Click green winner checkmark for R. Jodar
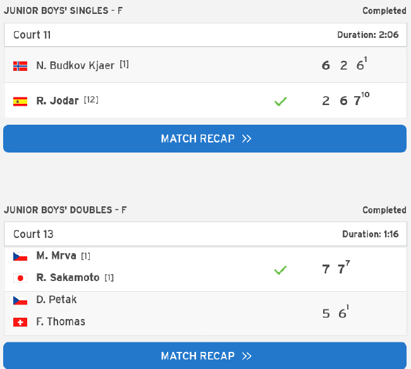This screenshot has height=369, width=411. pos(281,101)
